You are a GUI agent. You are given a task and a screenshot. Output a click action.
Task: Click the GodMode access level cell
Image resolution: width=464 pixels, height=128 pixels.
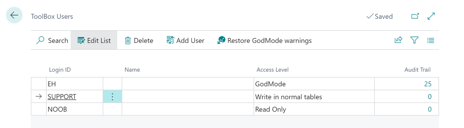pyautogui.click(x=314, y=84)
